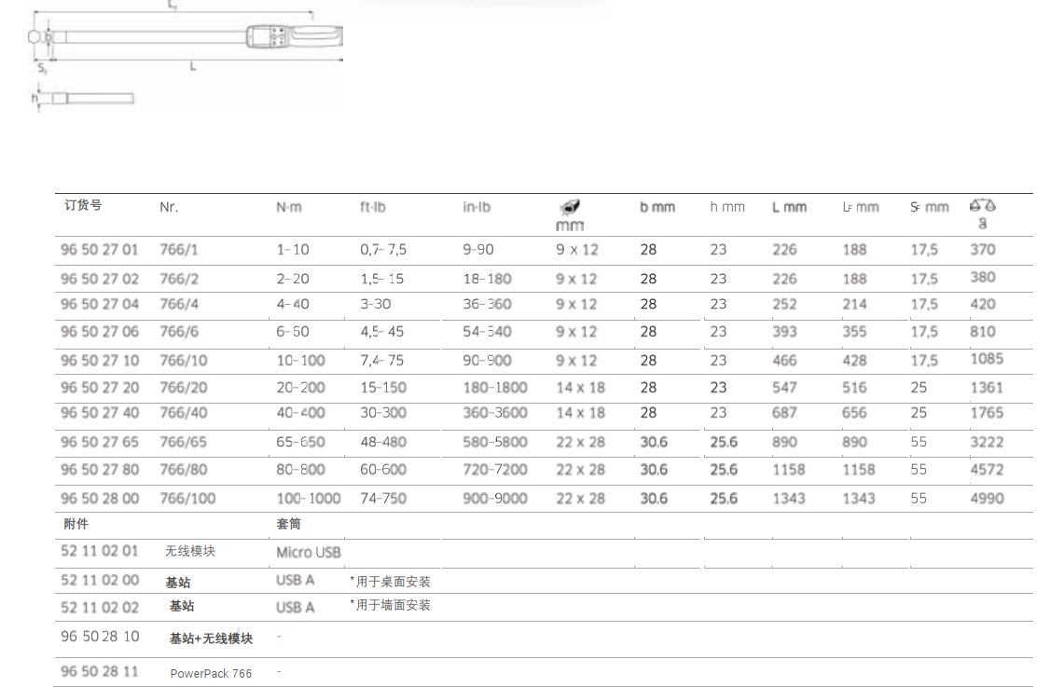Select the 套筒 section heading
The image size is (1064, 687).
pos(289,524)
